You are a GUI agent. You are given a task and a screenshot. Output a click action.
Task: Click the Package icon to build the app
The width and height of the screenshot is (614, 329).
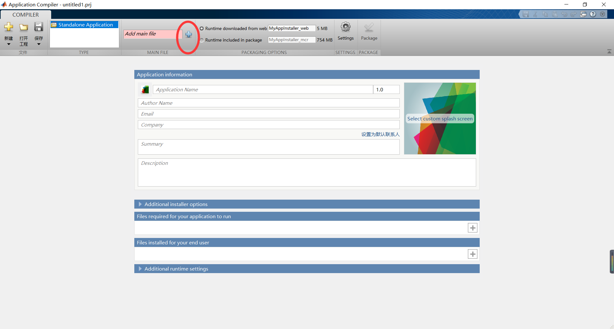coord(369,32)
